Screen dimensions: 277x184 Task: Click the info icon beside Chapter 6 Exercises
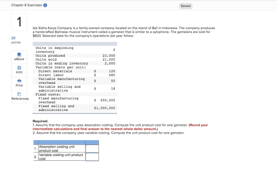[x=45, y=5]
